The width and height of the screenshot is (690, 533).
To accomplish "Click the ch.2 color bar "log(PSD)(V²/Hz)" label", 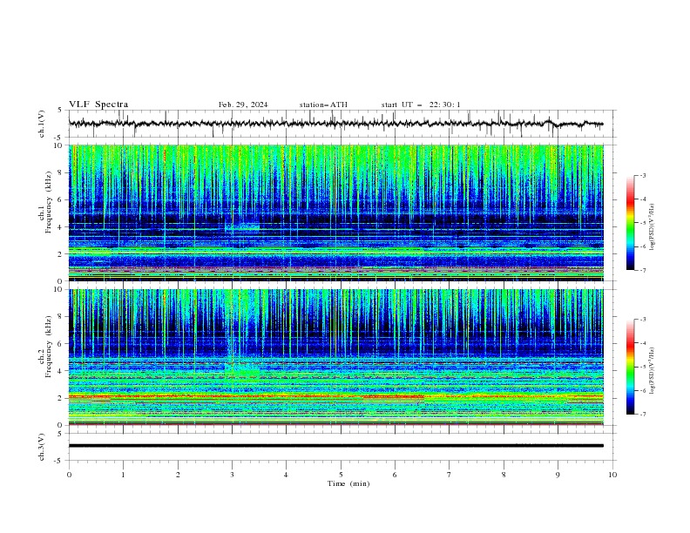I will click(x=653, y=371).
